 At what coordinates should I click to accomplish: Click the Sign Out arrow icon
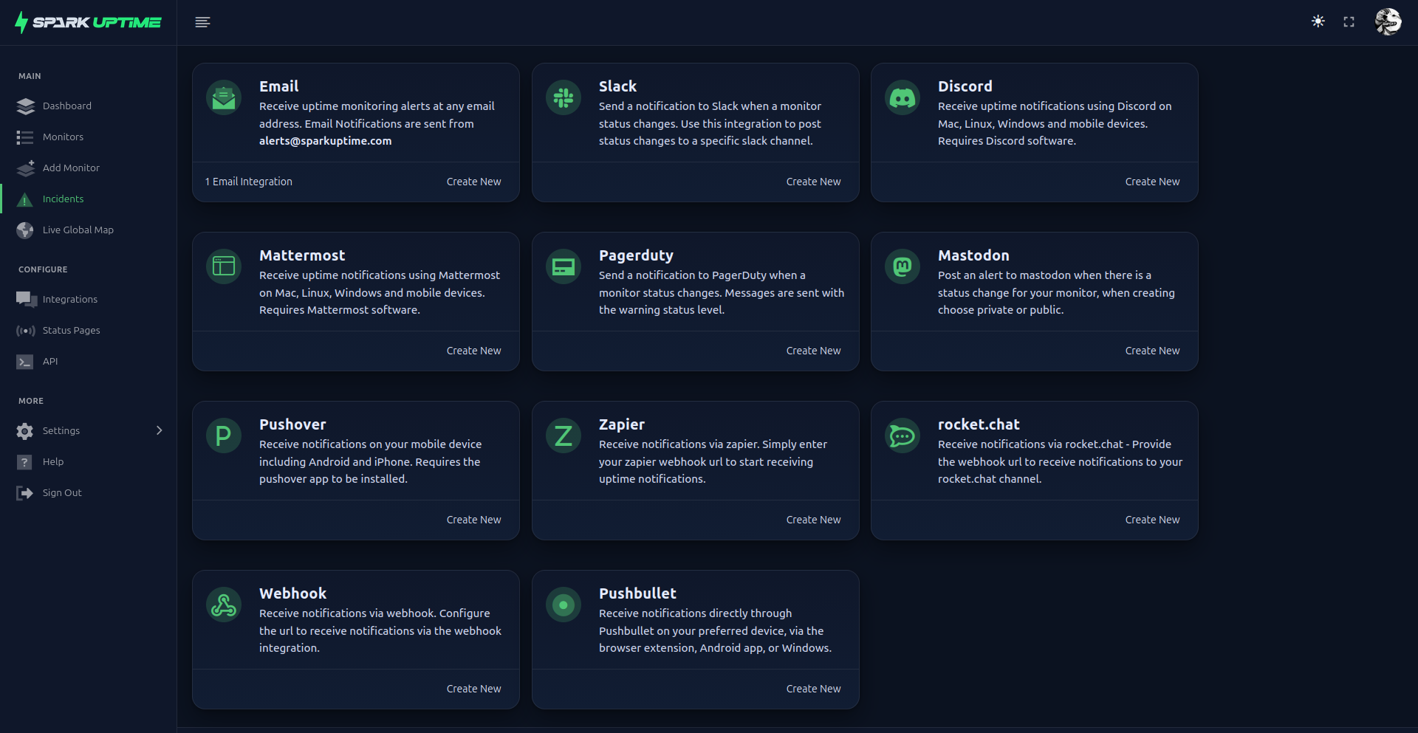[25, 493]
